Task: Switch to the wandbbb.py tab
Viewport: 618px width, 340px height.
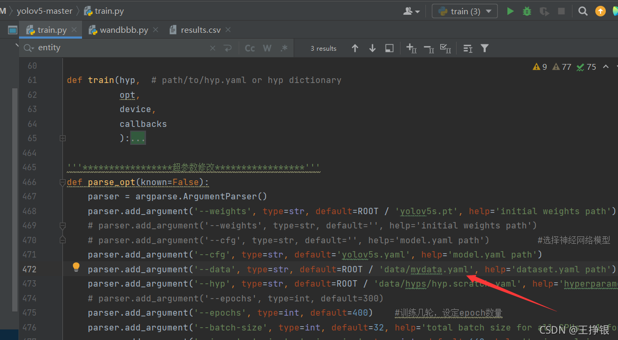Action: (124, 30)
